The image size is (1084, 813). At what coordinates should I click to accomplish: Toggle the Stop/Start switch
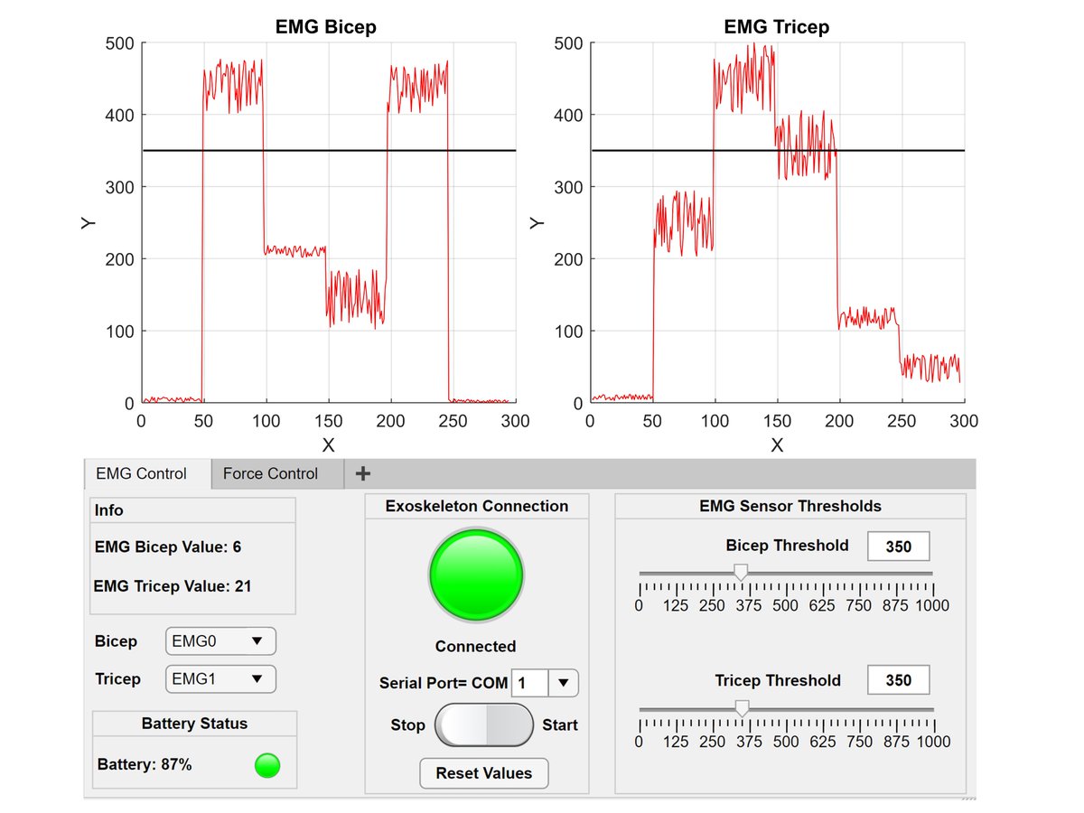[x=484, y=724]
